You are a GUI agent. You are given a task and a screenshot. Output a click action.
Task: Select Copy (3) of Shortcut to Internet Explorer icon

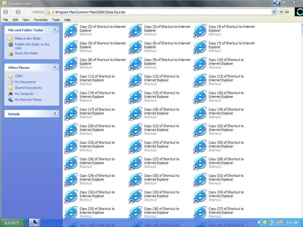[136, 31]
